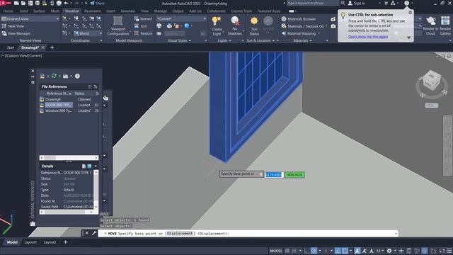
Task: Click the Displacement option in command line
Action: 180,233
